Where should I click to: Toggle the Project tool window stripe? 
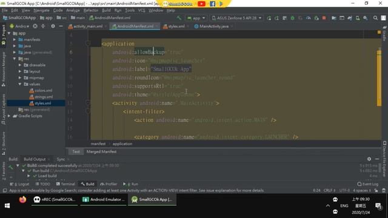point(3,35)
